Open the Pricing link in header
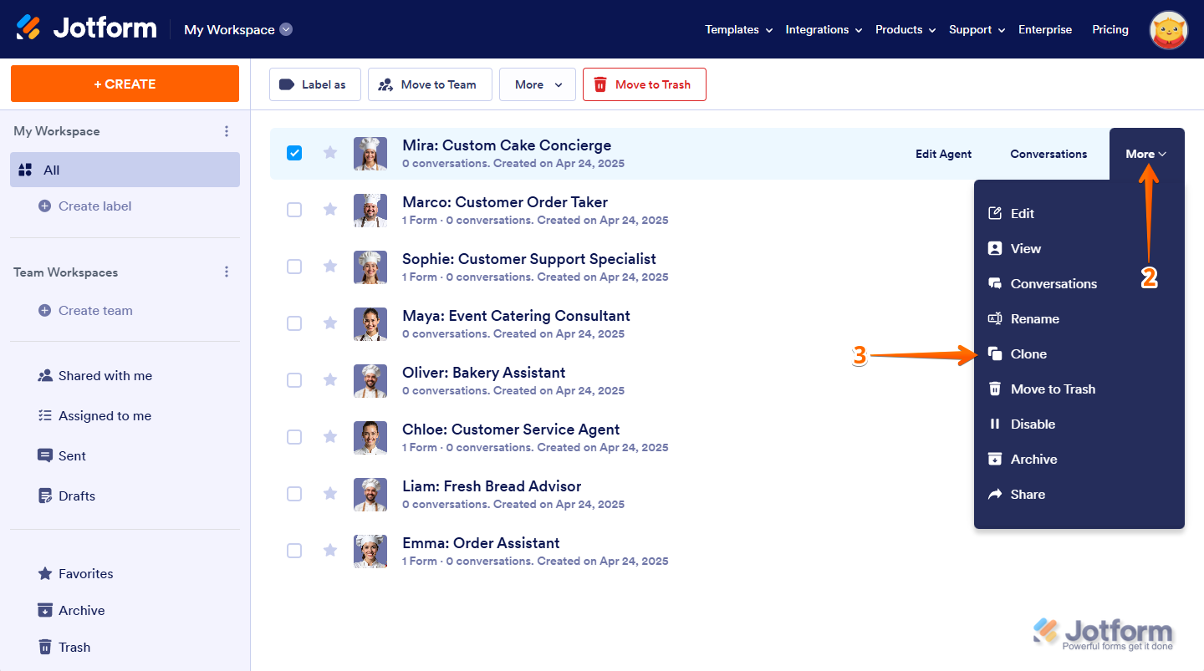 (1110, 29)
